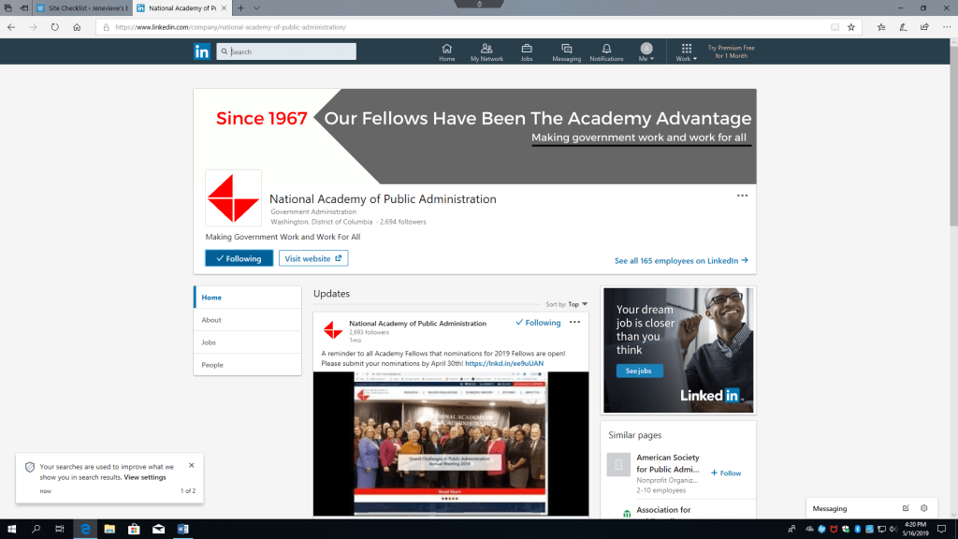Screen dimensions: 958x539
Task: Select the People tab in sidebar
Action: (x=212, y=365)
